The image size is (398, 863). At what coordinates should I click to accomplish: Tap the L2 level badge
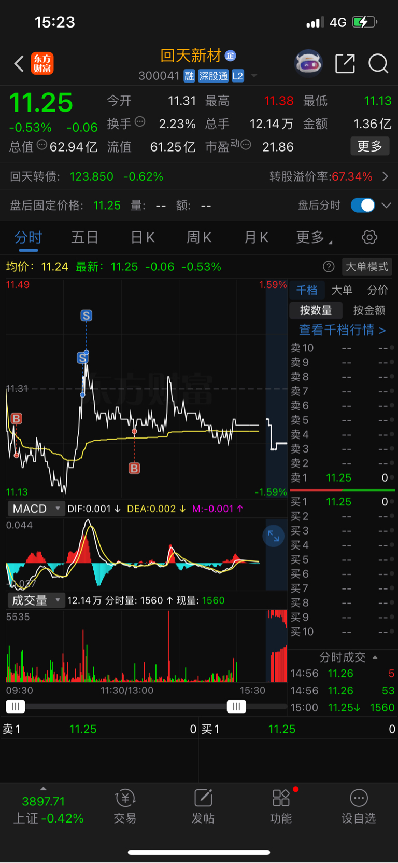[238, 76]
